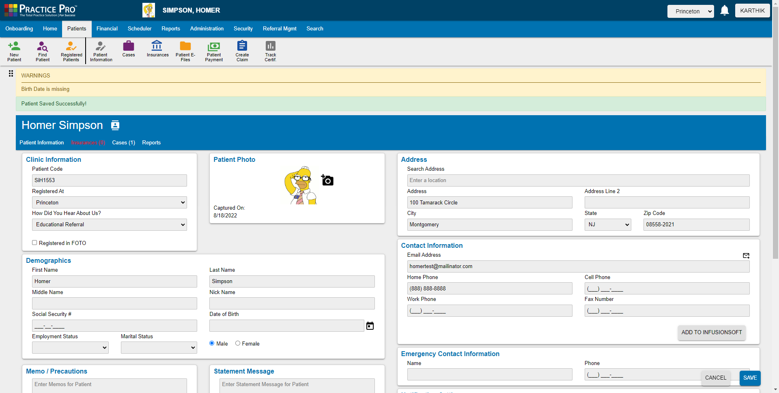Image resolution: width=779 pixels, height=393 pixels.
Task: Click the ADD TO INFUSIONSOFT button
Action: pyautogui.click(x=711, y=332)
